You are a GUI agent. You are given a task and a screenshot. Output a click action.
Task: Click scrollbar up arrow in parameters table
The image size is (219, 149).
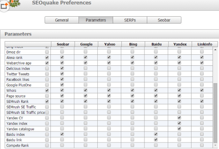pyautogui.click(x=215, y=50)
